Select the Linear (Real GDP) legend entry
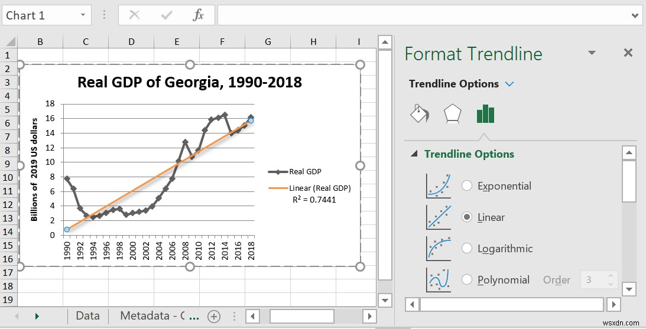The height and width of the screenshot is (329, 646). (309, 188)
